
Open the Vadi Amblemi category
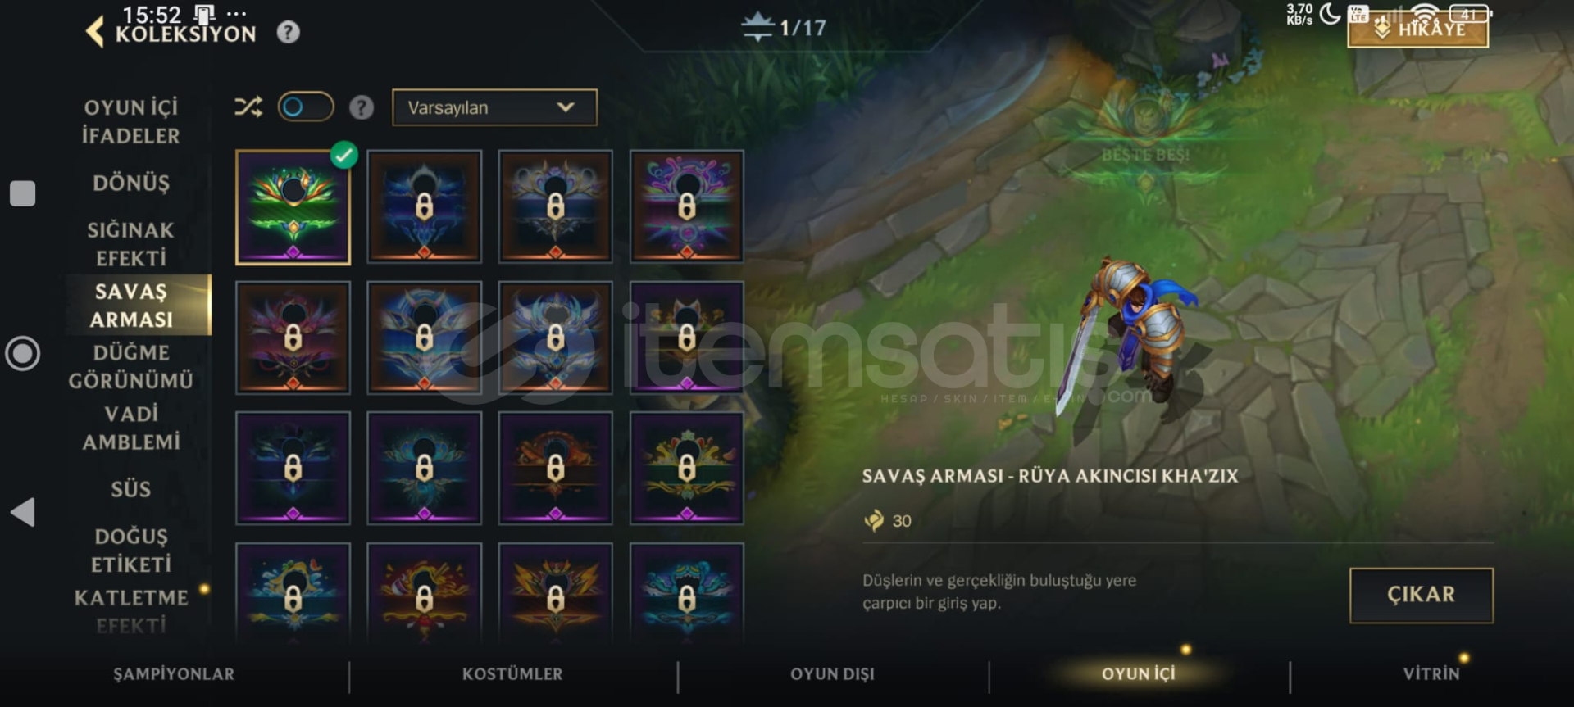click(131, 428)
